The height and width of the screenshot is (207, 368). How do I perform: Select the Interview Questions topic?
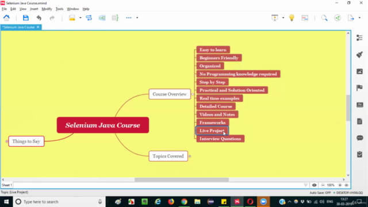click(x=220, y=139)
